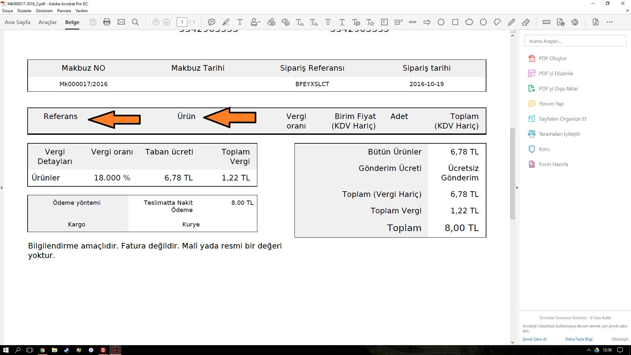Click the email envelope icon

coord(121,22)
